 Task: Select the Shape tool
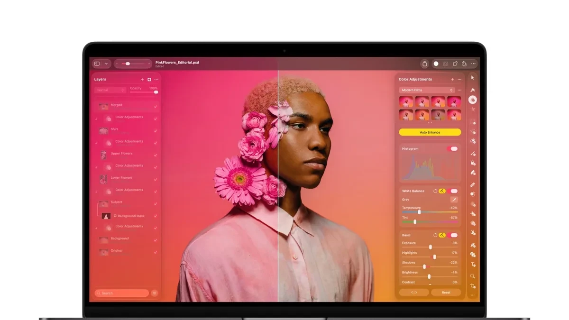point(473,255)
